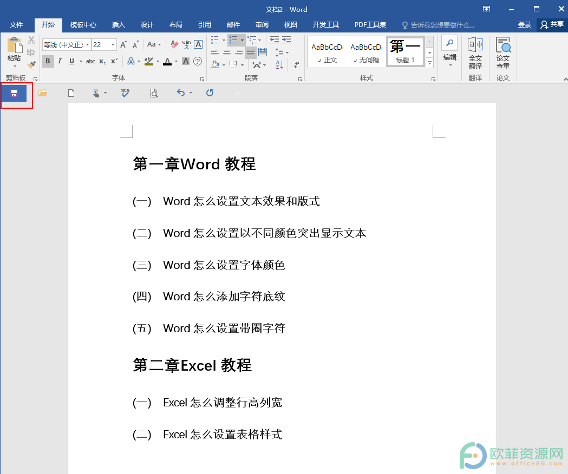Switch to the Review (审阅) tab
The image size is (568, 474).
click(x=262, y=25)
